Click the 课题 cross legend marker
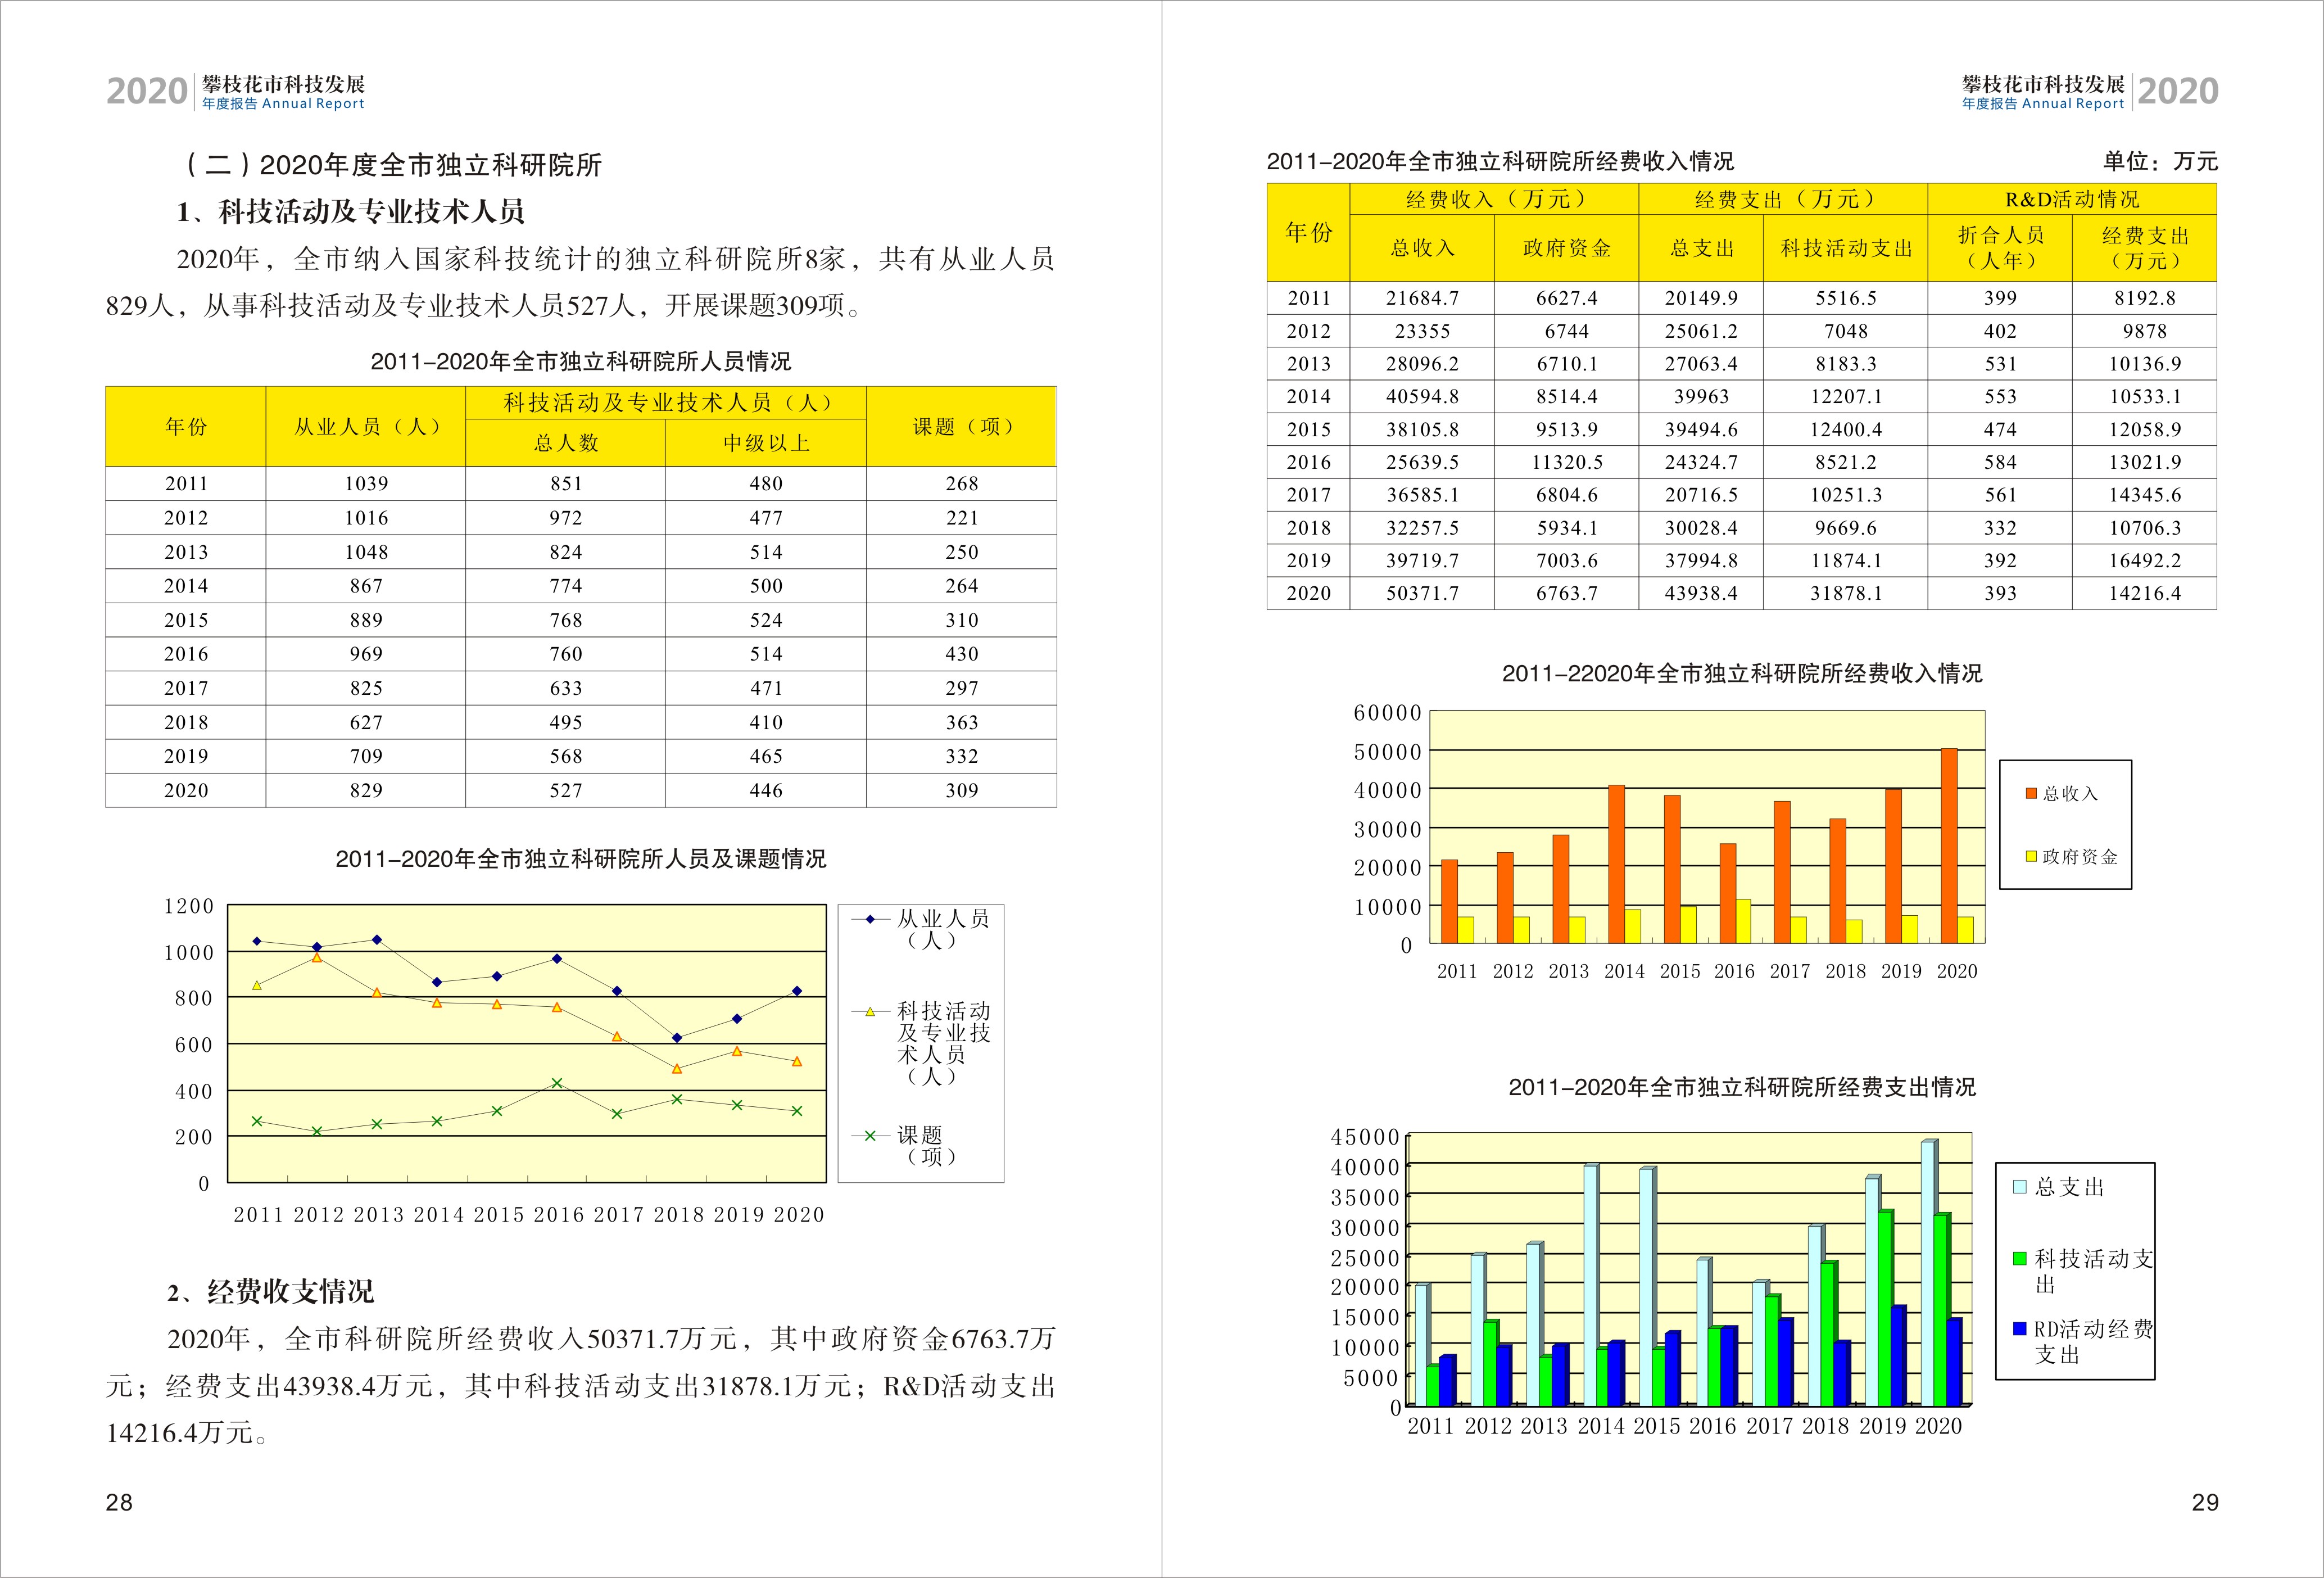 870,1135
